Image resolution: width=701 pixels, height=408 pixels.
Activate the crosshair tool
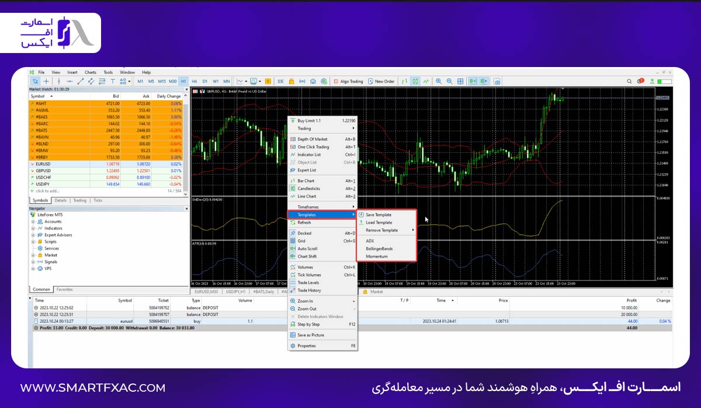[x=46, y=81]
